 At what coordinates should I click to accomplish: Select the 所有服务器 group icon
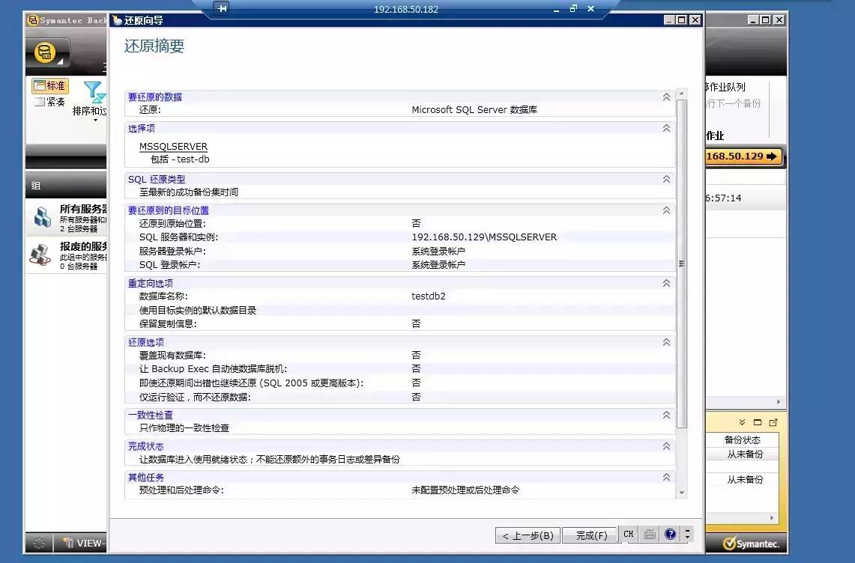coord(42,217)
